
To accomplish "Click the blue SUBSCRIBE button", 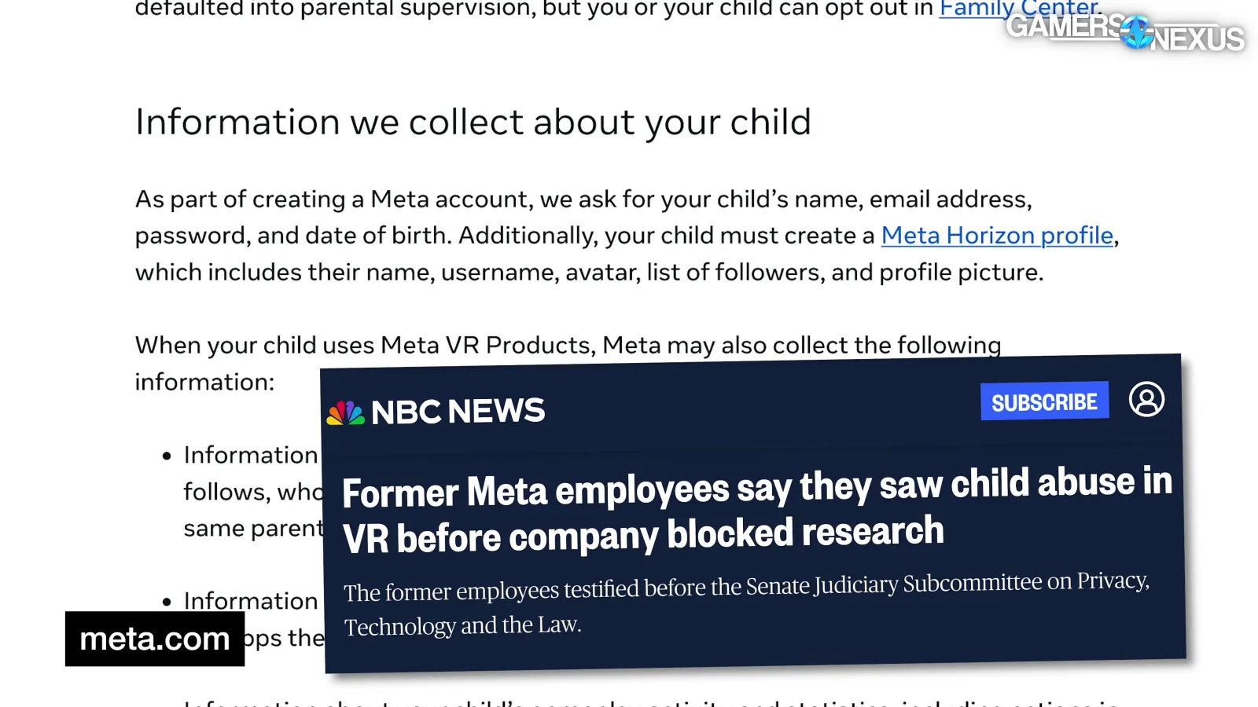I will [1044, 401].
